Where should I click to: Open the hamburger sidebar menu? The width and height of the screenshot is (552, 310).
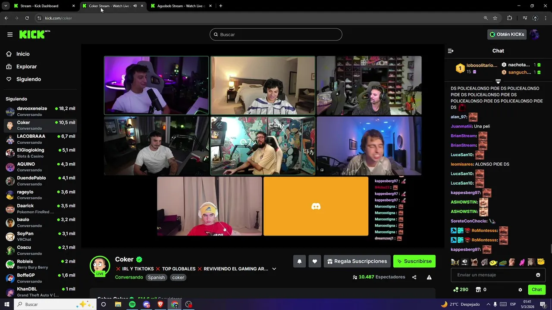pos(10,34)
